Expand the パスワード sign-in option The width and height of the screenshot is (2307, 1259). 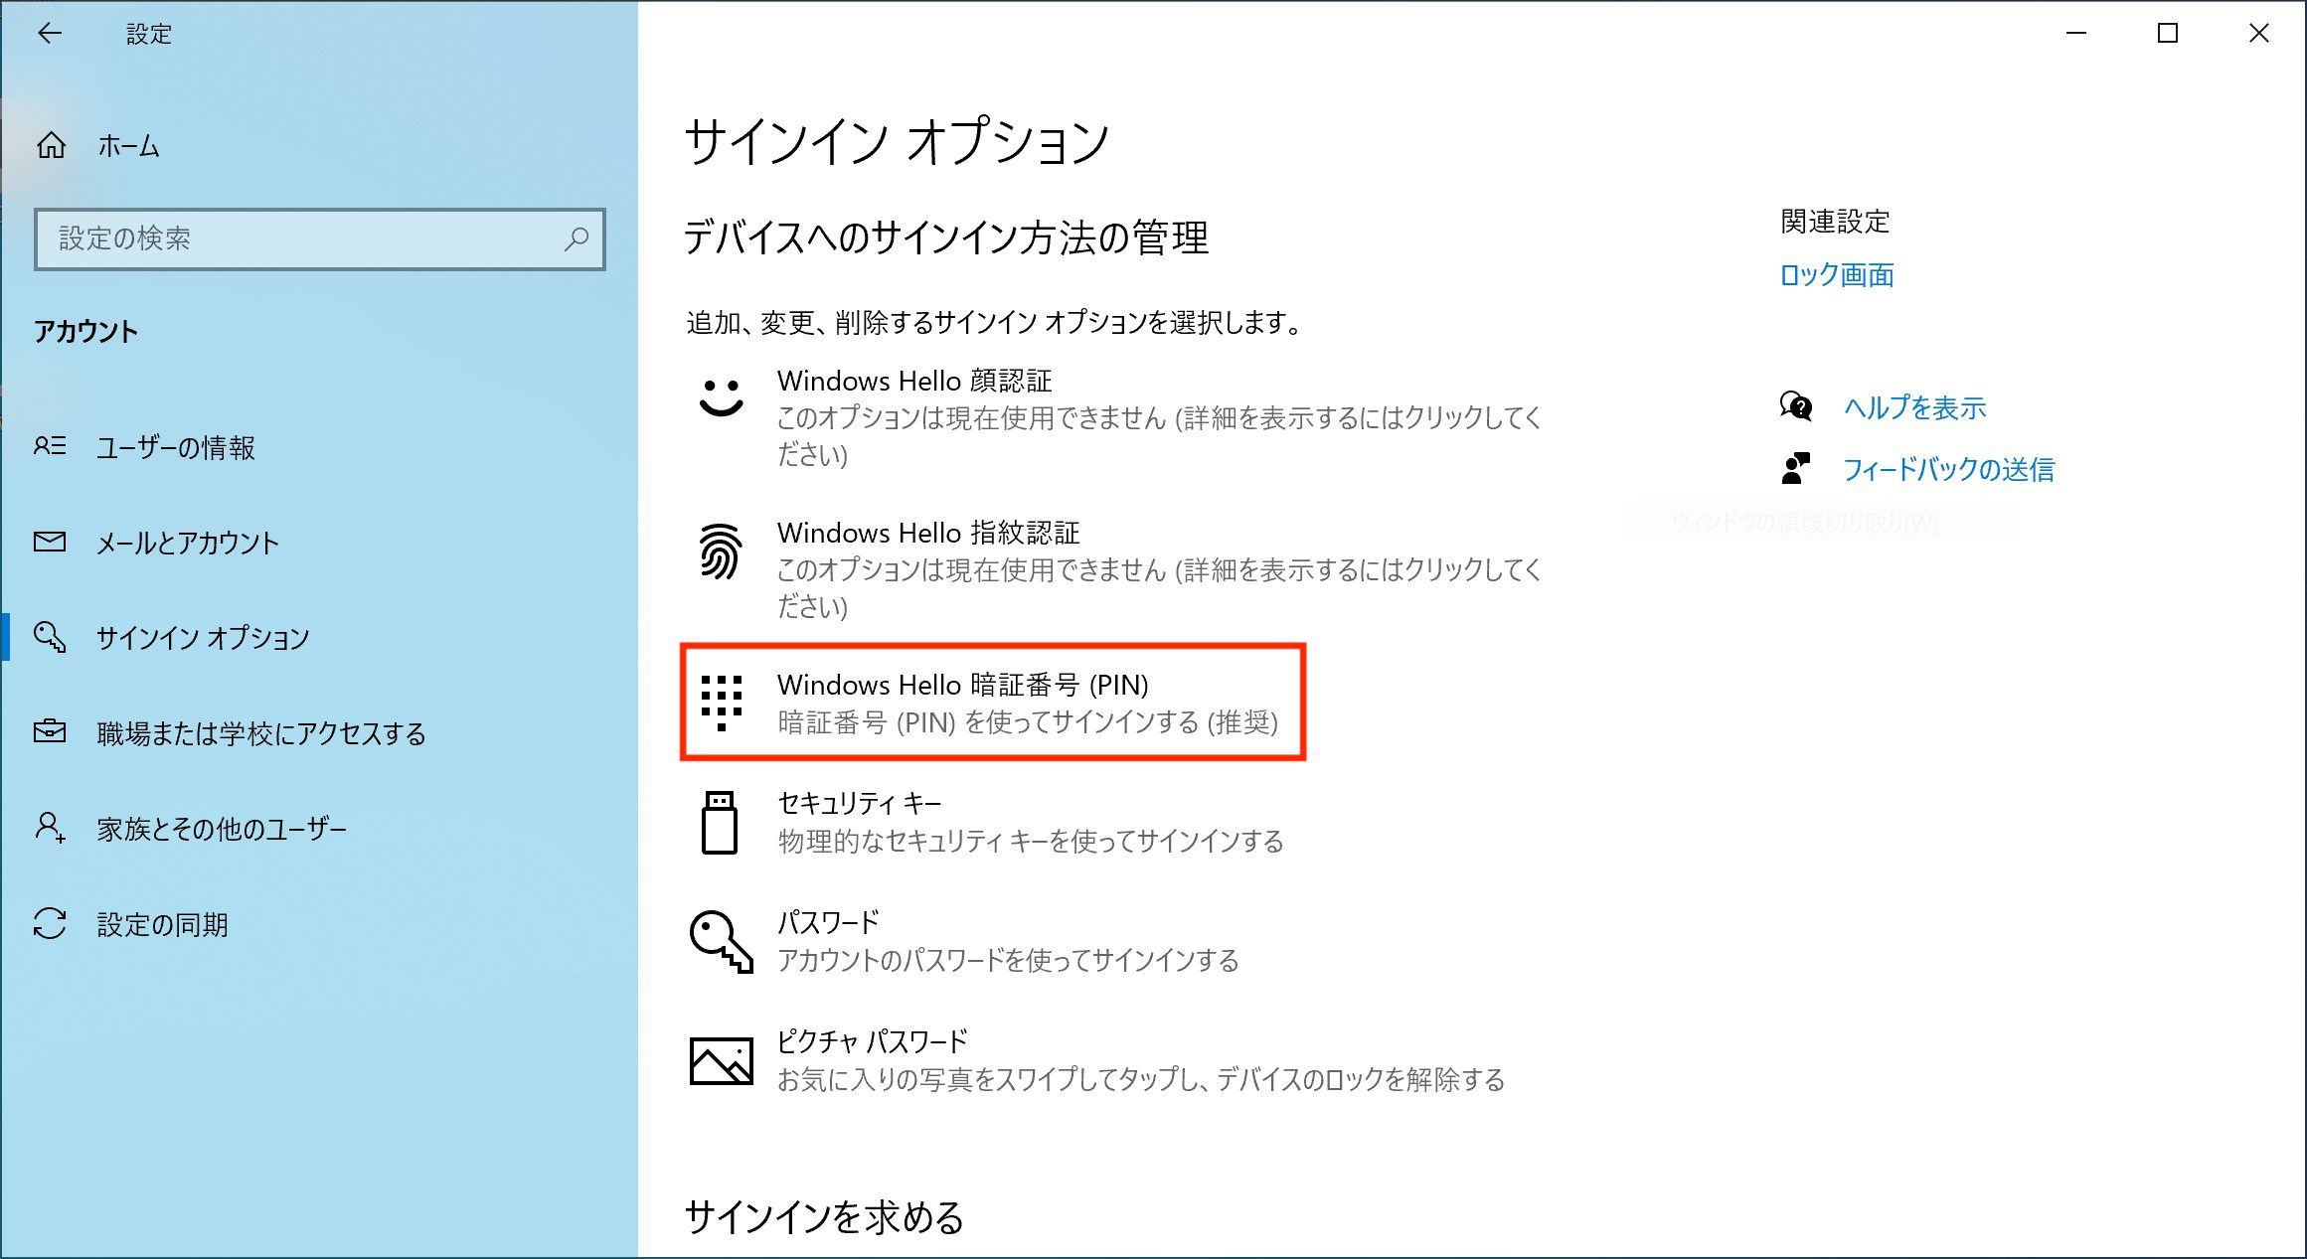[x=1118, y=941]
